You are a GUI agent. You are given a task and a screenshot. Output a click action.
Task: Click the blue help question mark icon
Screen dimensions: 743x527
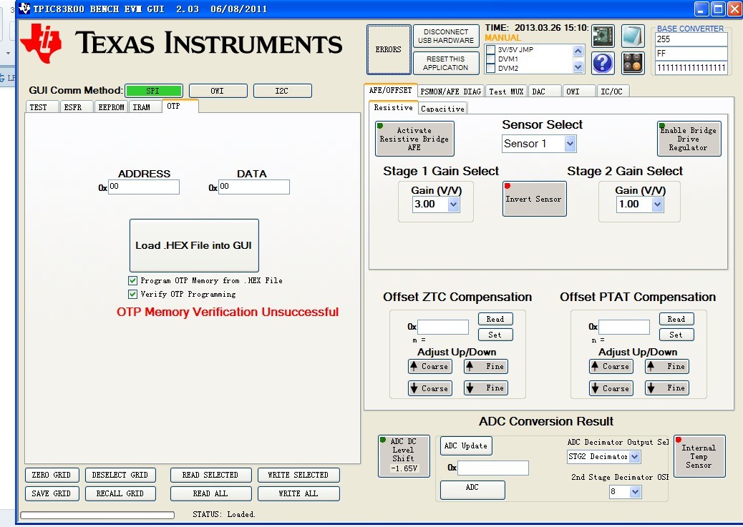pos(603,64)
